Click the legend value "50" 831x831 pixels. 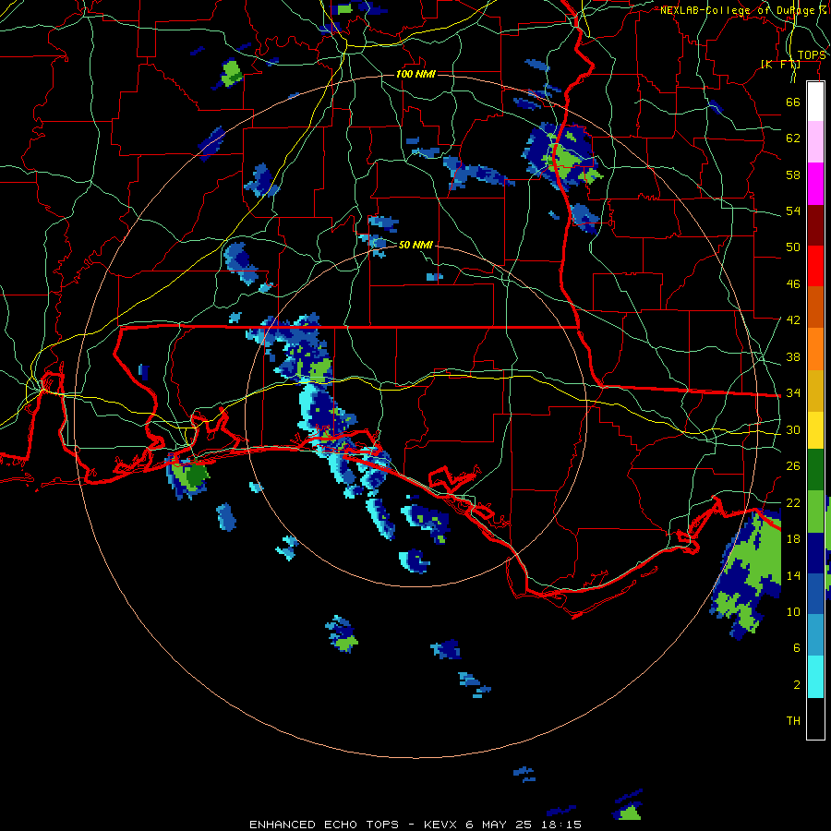point(793,247)
